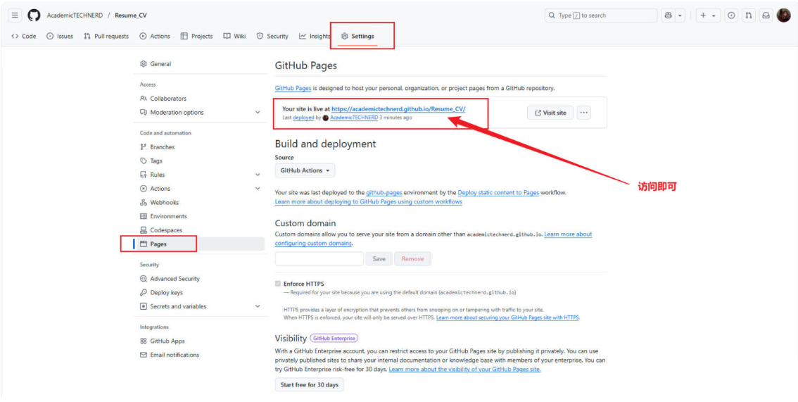
Task: Click the custom domain input field
Action: coord(319,258)
